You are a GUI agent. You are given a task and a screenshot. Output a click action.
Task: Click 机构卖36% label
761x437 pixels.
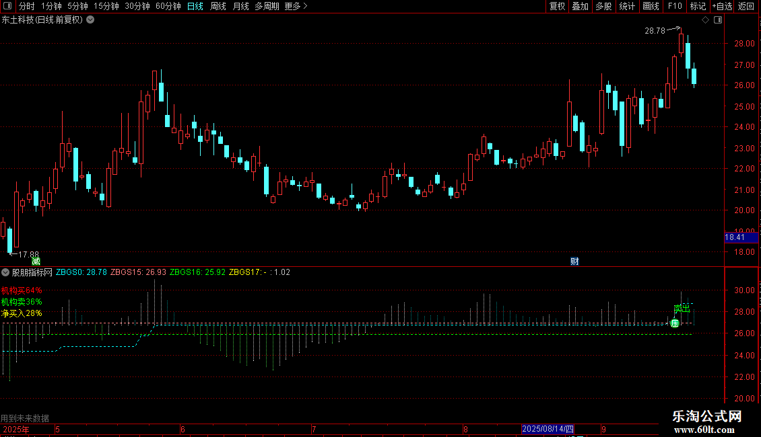point(22,302)
